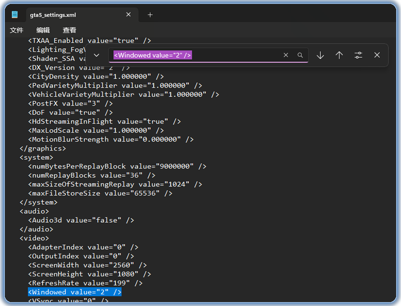Click the Audio3d value line
Screen dimensions: 401x306
(x=81, y=220)
